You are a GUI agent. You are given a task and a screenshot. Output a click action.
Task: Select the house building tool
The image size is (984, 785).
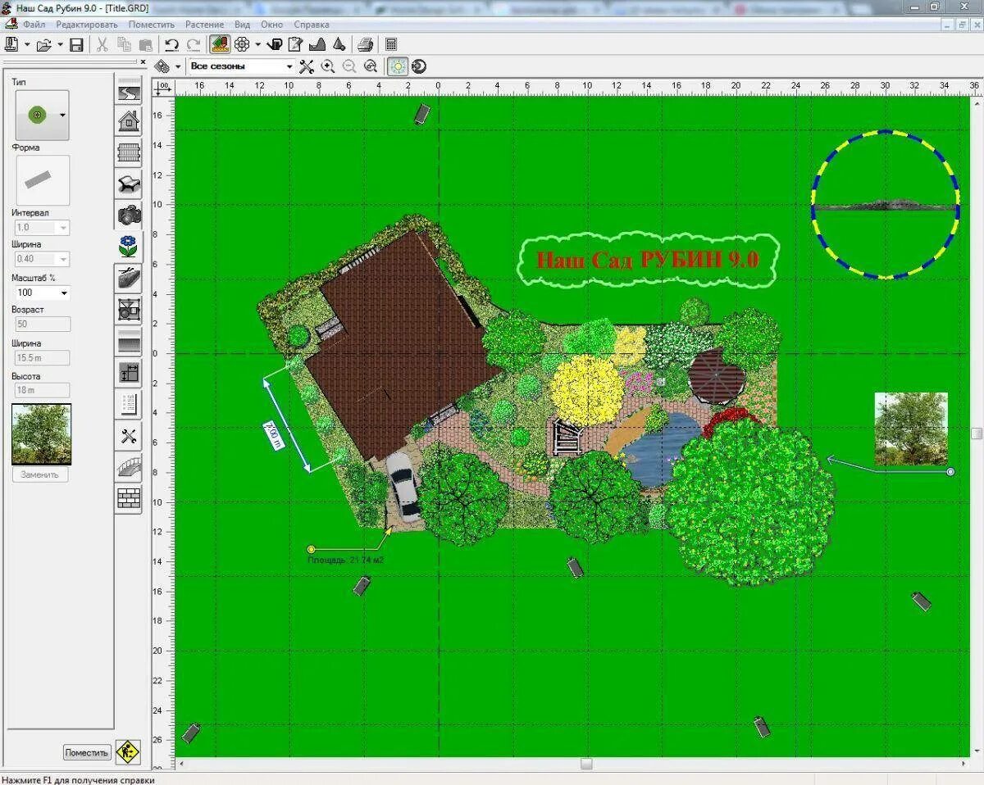pos(129,120)
